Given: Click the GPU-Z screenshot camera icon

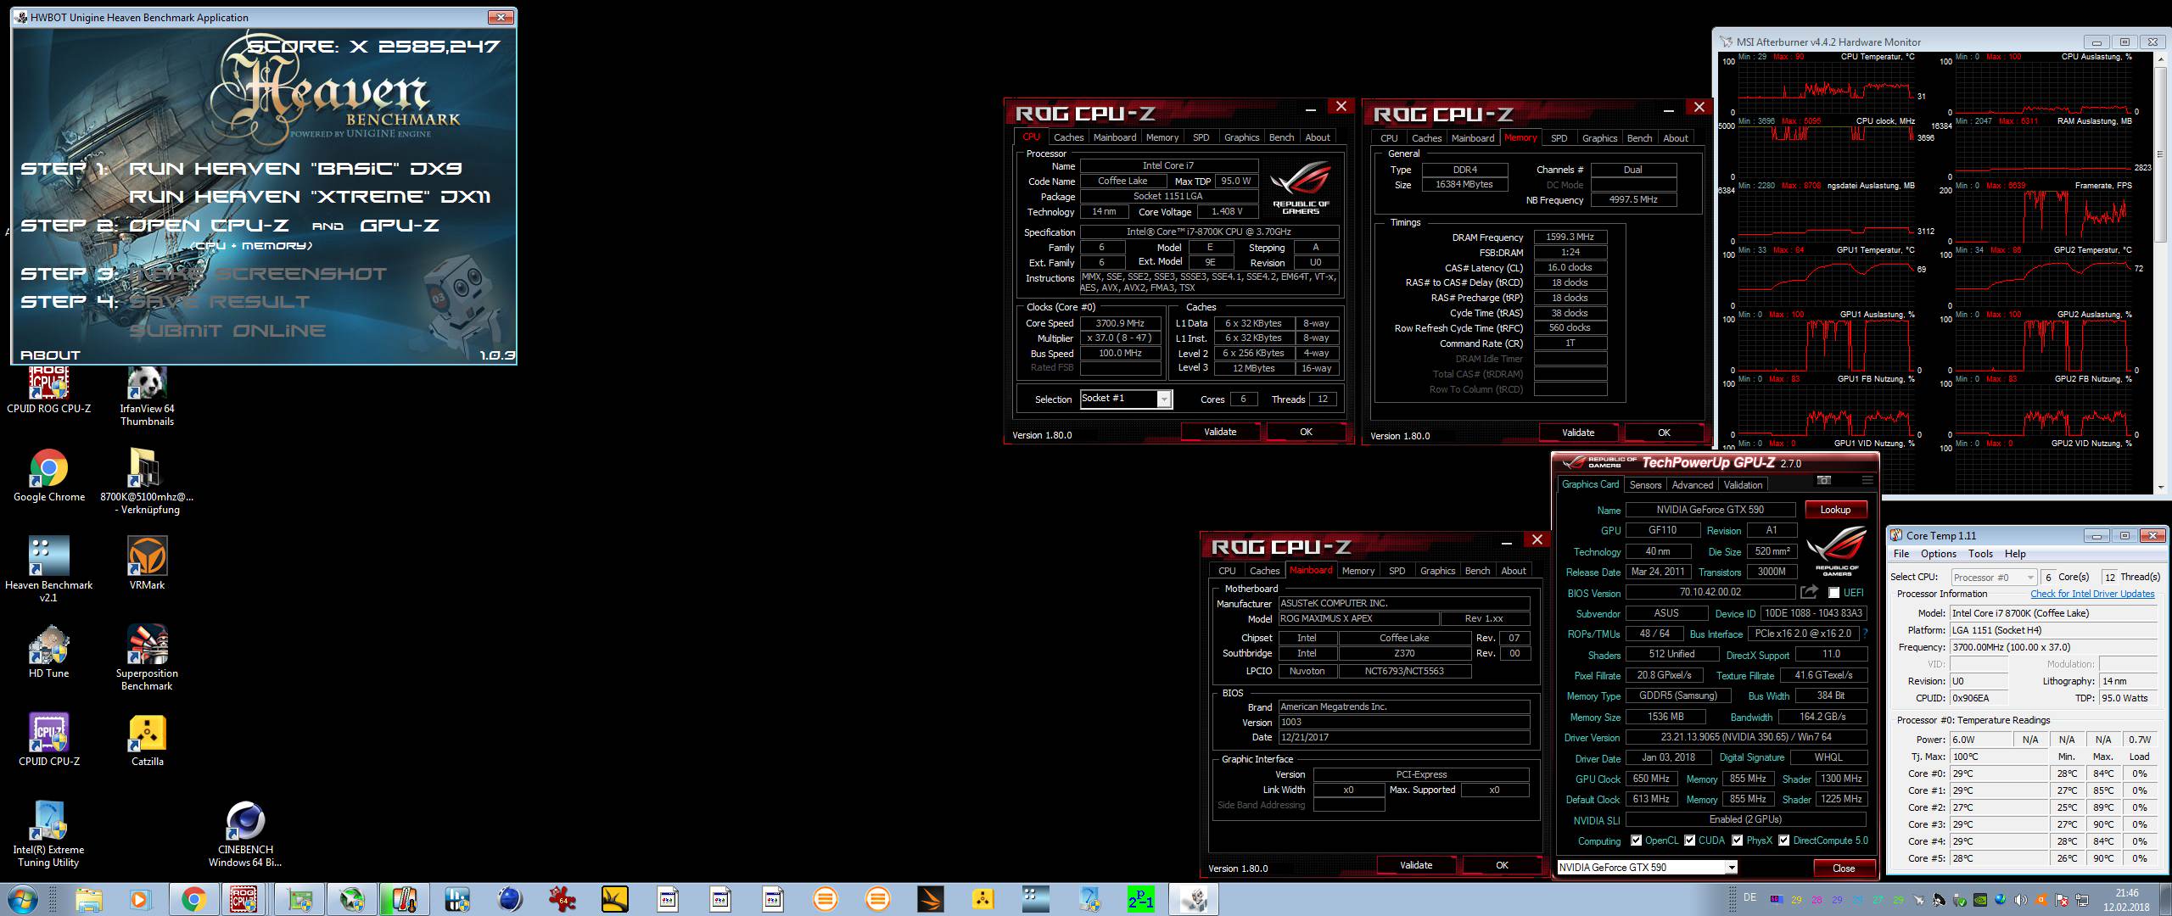Looking at the screenshot, I should point(1824,481).
